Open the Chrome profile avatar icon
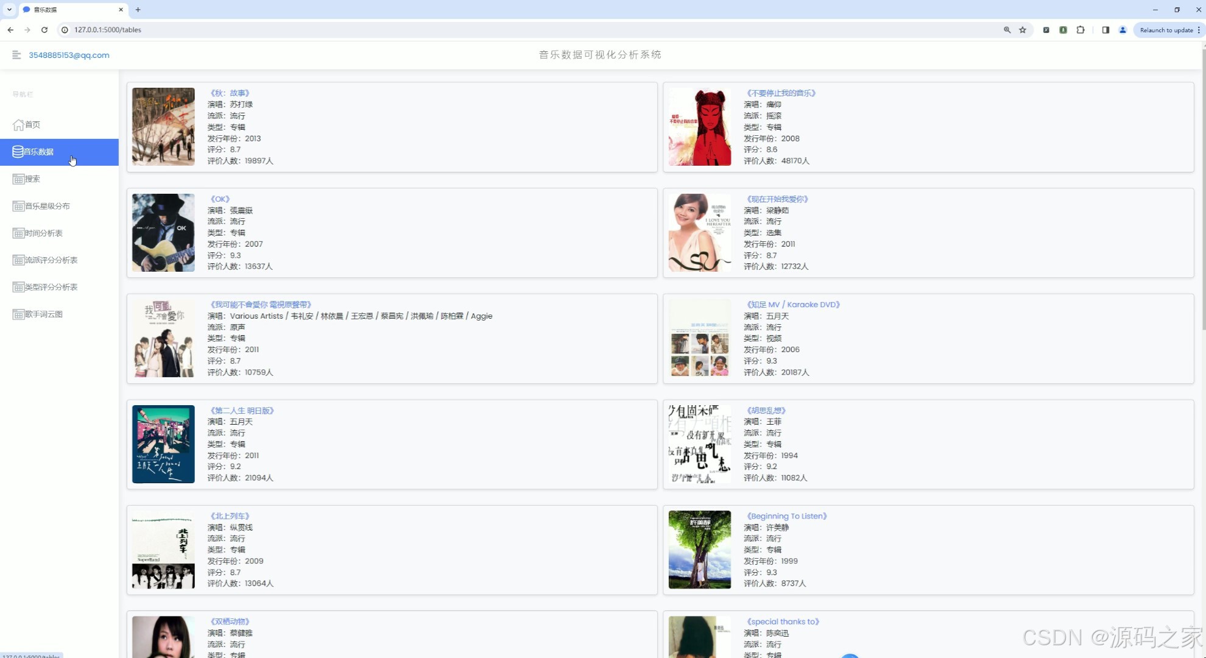Image resolution: width=1206 pixels, height=658 pixels. click(1123, 30)
